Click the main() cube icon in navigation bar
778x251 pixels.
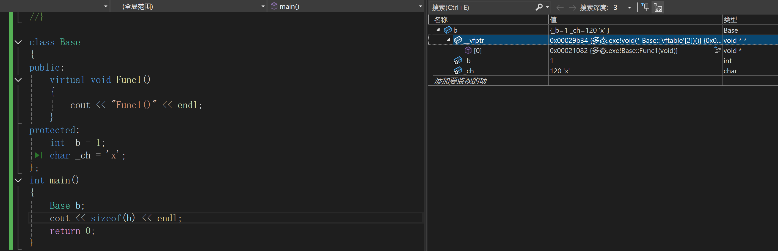pos(274,6)
